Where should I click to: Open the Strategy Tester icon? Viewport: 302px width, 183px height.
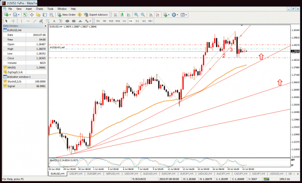51,14
